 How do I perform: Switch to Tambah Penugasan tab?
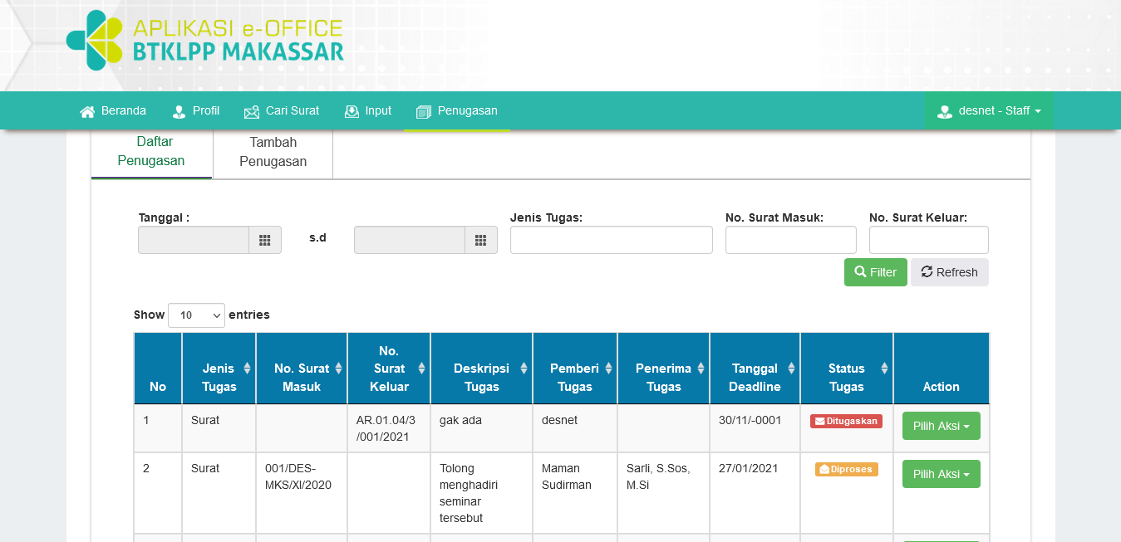(x=273, y=153)
